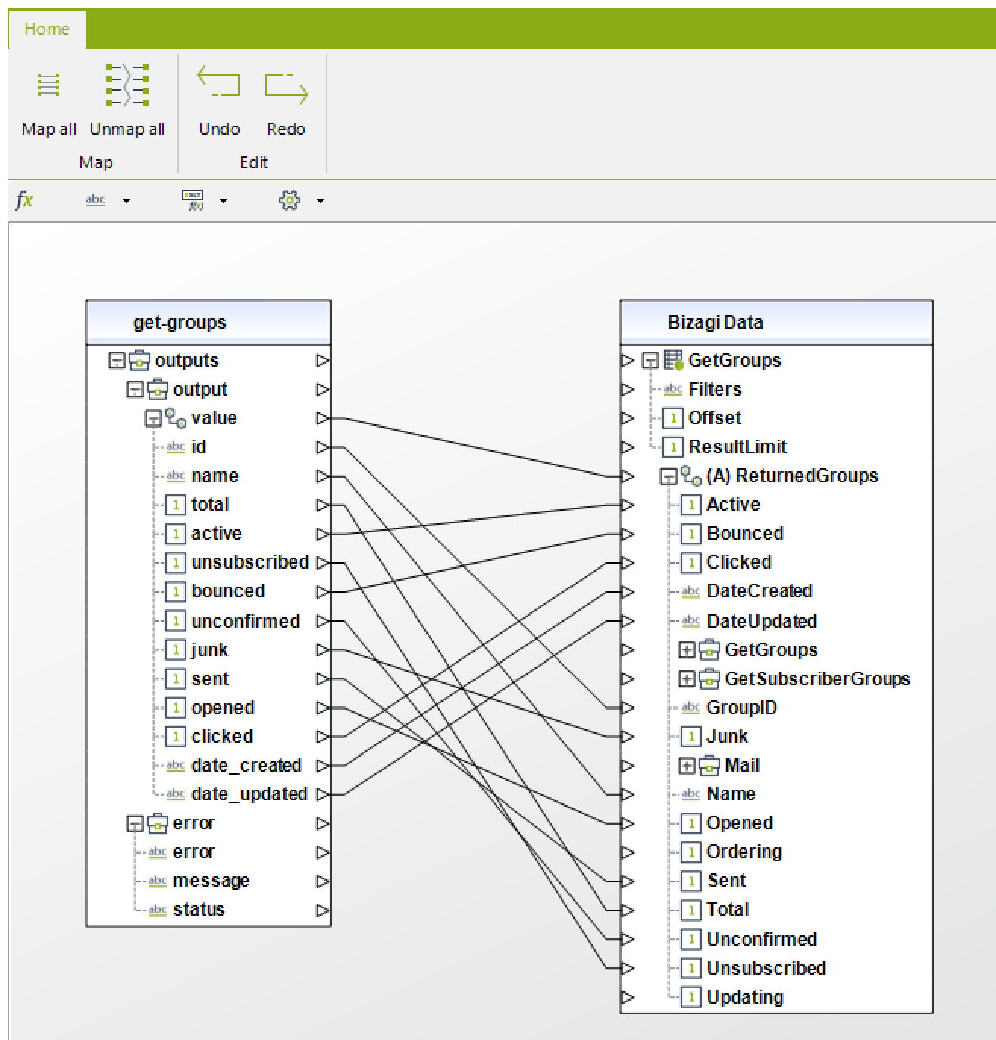Select the date_created attribute
Image resolution: width=996 pixels, height=1040 pixels.
(246, 765)
